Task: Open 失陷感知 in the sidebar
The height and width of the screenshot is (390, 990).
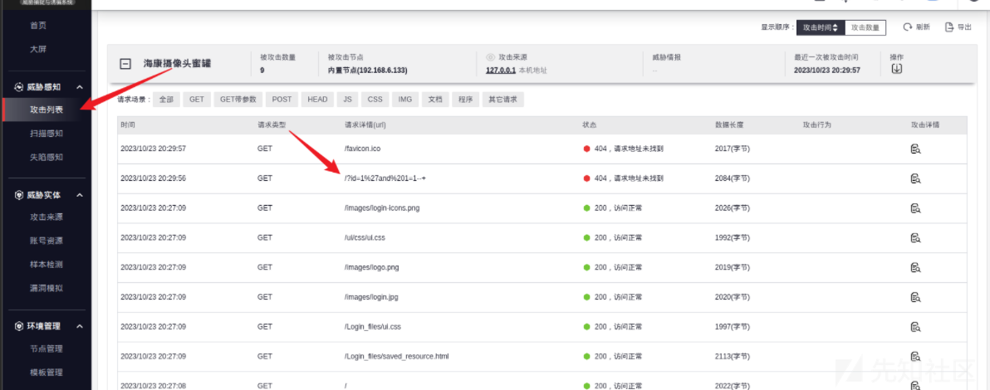Action: click(x=46, y=157)
